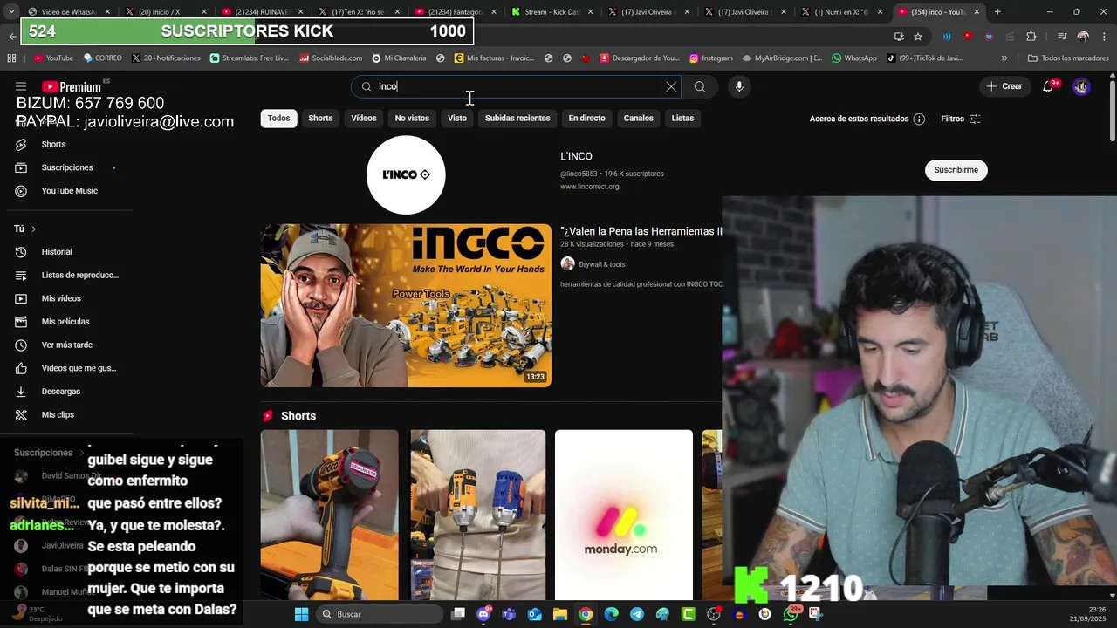
Task: Select the Listas filter chip
Action: pyautogui.click(x=682, y=119)
